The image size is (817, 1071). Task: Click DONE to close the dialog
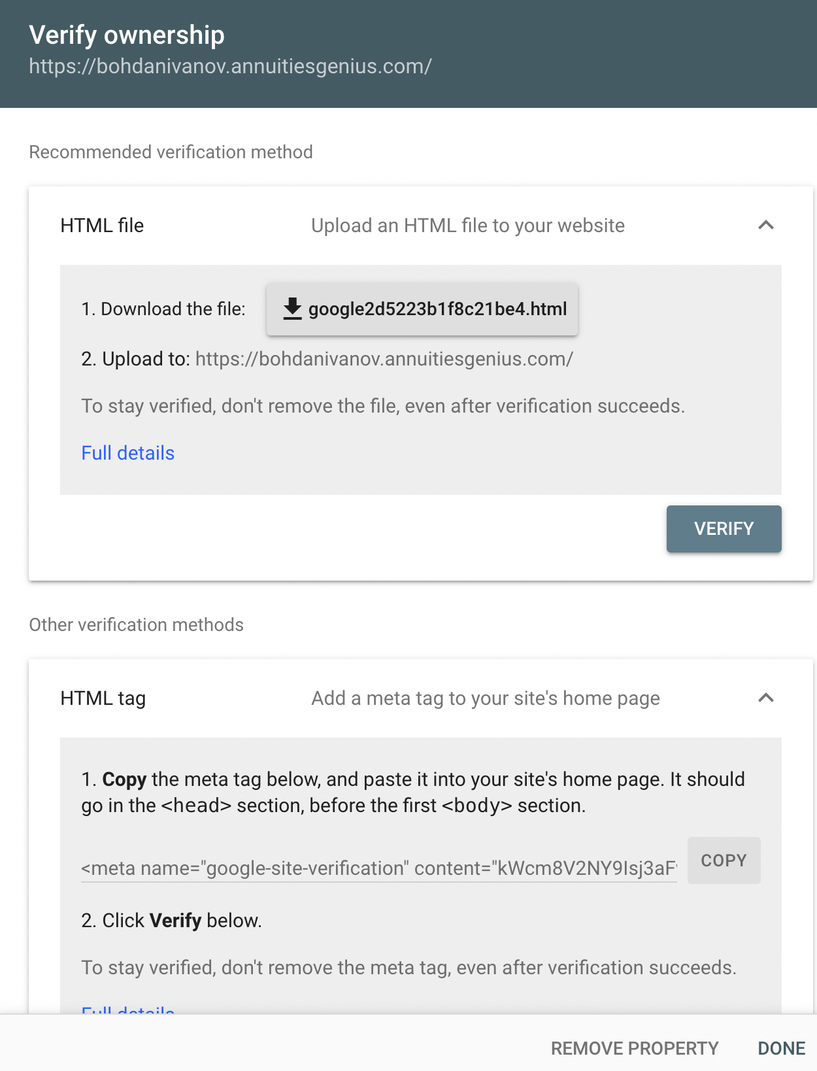(781, 1048)
